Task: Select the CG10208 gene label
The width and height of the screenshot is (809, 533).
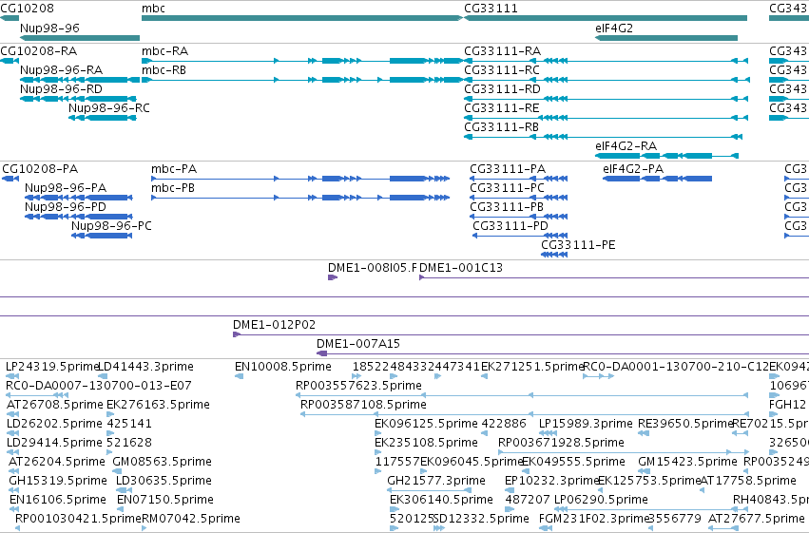Action: [x=27, y=9]
